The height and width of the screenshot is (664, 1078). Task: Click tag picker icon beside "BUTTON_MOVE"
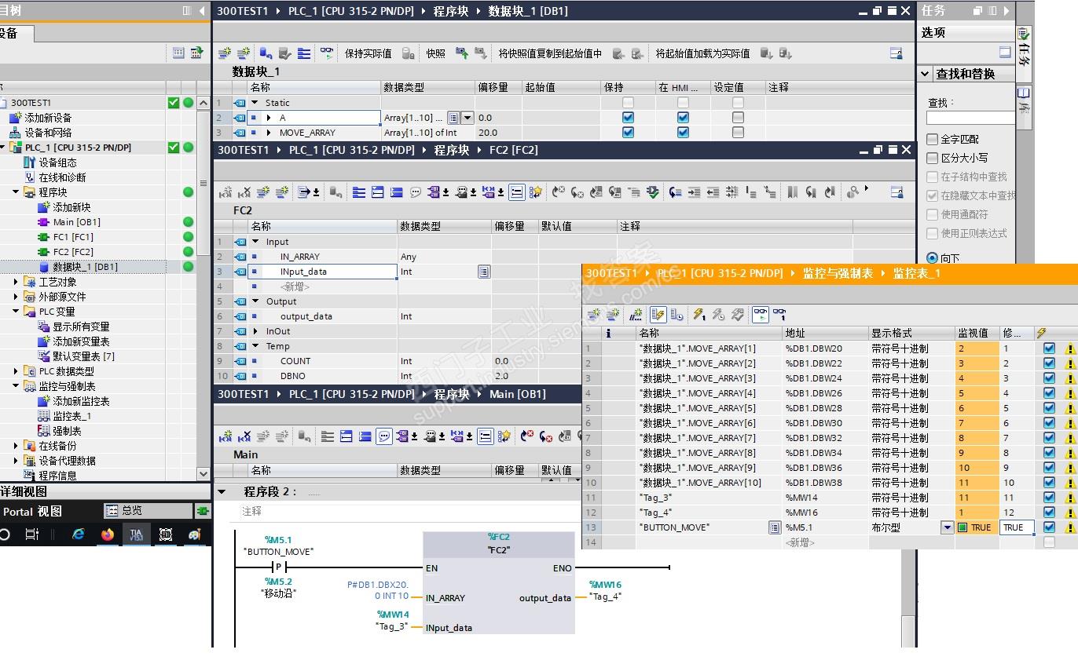point(775,527)
